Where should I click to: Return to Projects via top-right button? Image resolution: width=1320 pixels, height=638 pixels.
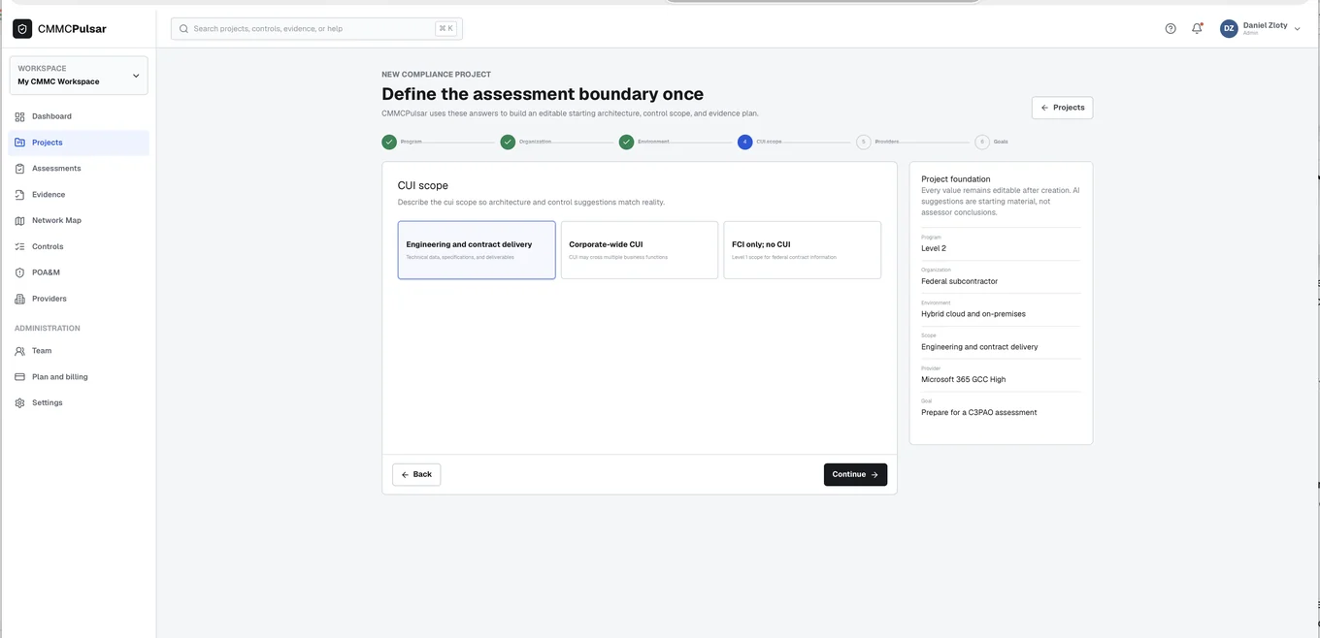[1062, 108]
